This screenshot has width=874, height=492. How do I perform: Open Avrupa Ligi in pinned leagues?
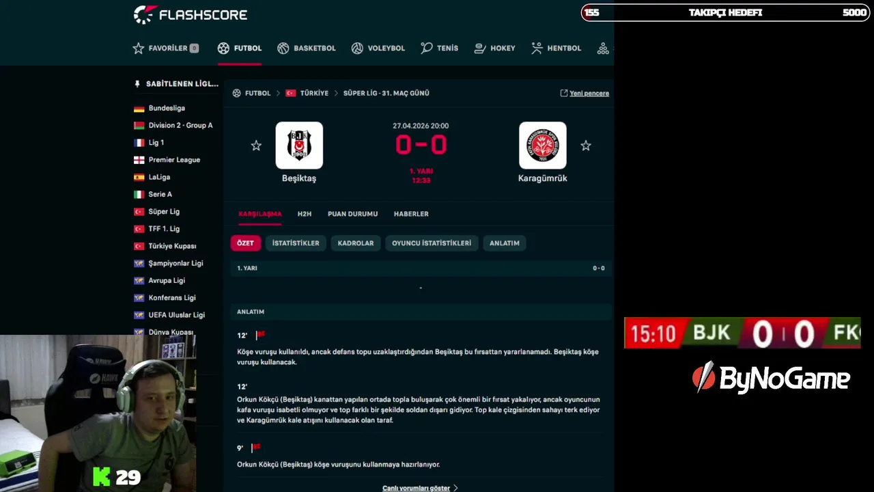[x=167, y=281]
